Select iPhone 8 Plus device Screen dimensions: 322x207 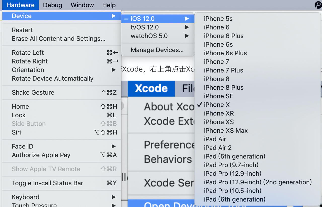click(258, 87)
